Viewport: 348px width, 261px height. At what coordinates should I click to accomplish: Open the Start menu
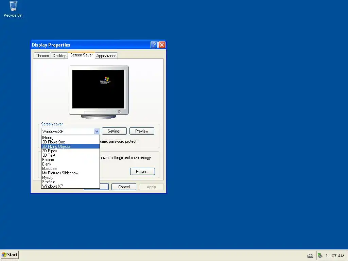click(x=10, y=255)
